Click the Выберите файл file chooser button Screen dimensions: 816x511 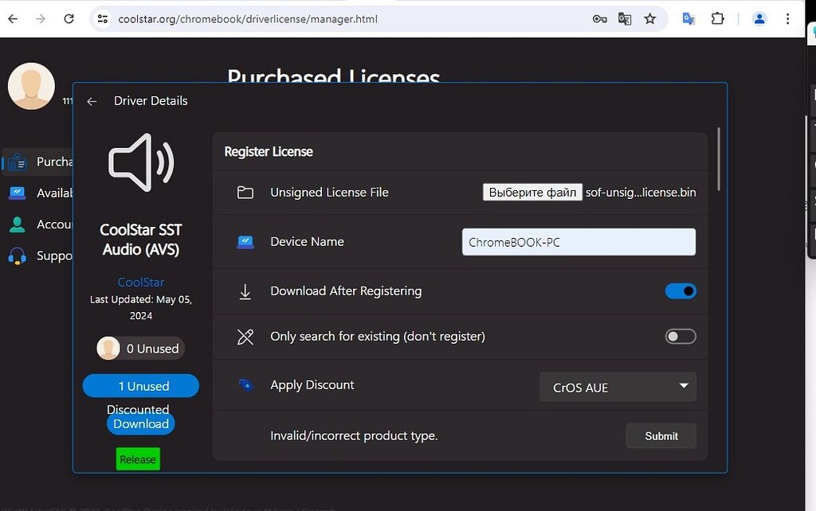[x=532, y=193]
